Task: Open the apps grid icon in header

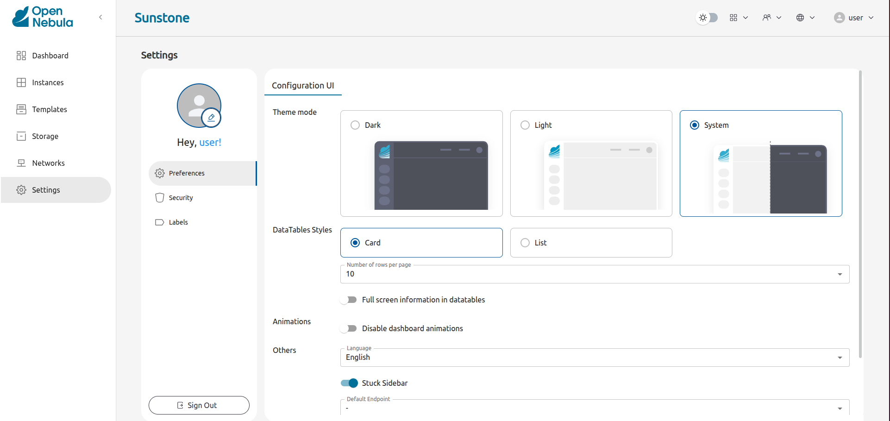Action: click(x=733, y=17)
